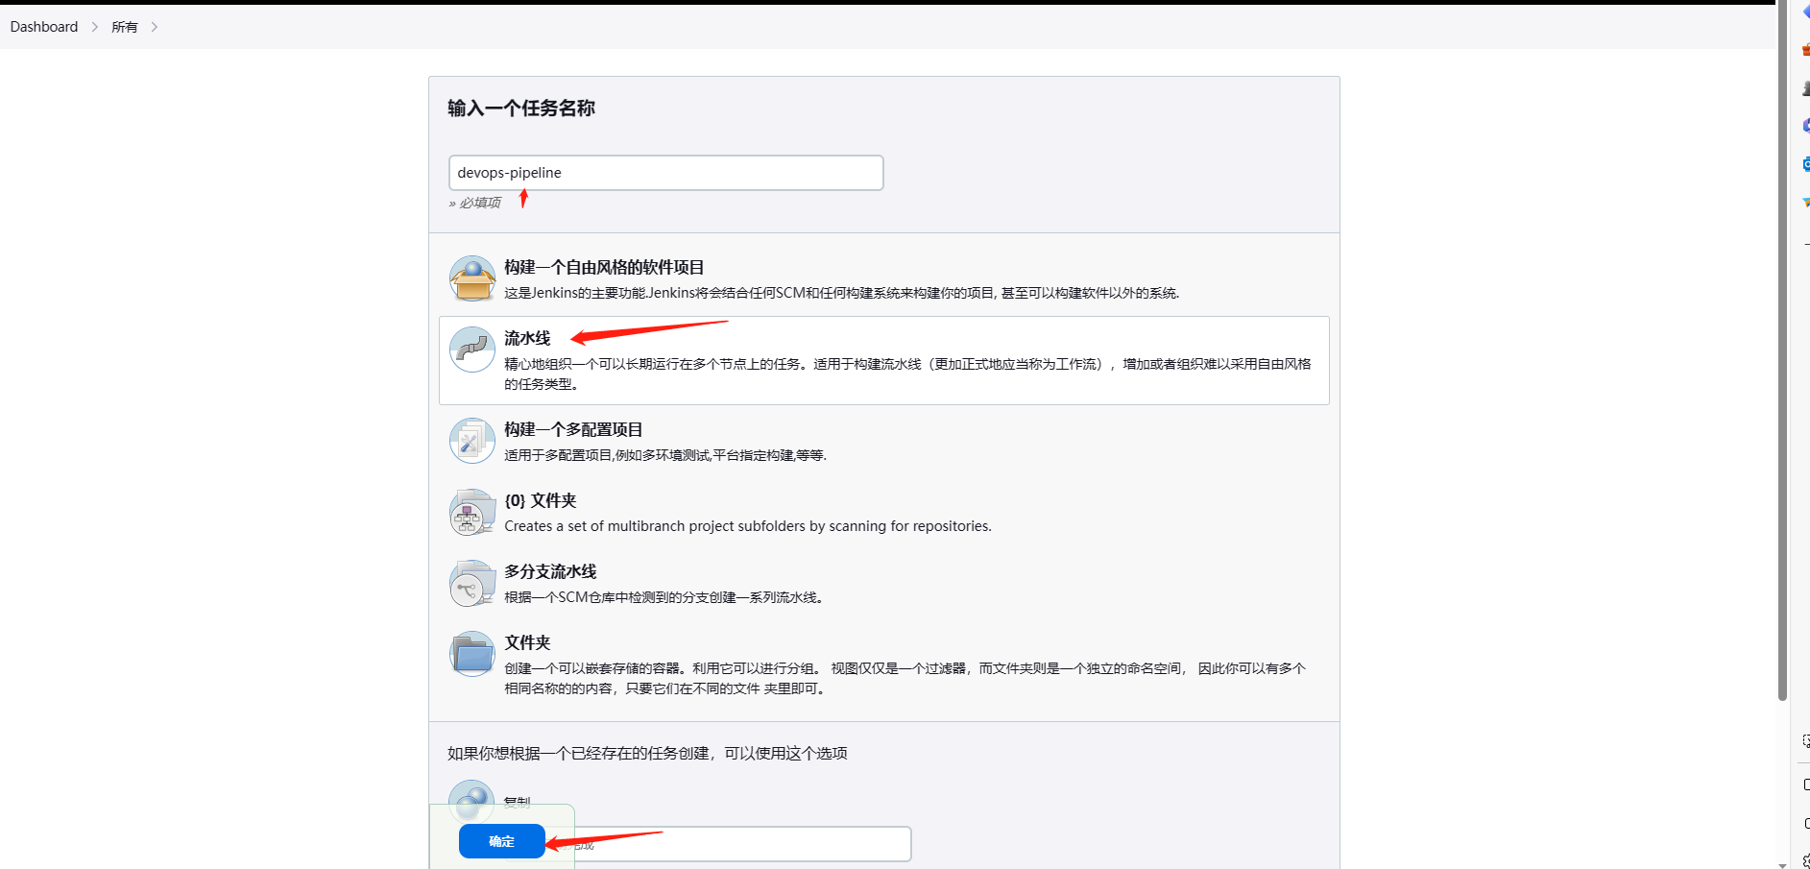This screenshot has width=1810, height=869.
Task: Expand the chevron after 所有 breadcrumb
Action: point(155,27)
